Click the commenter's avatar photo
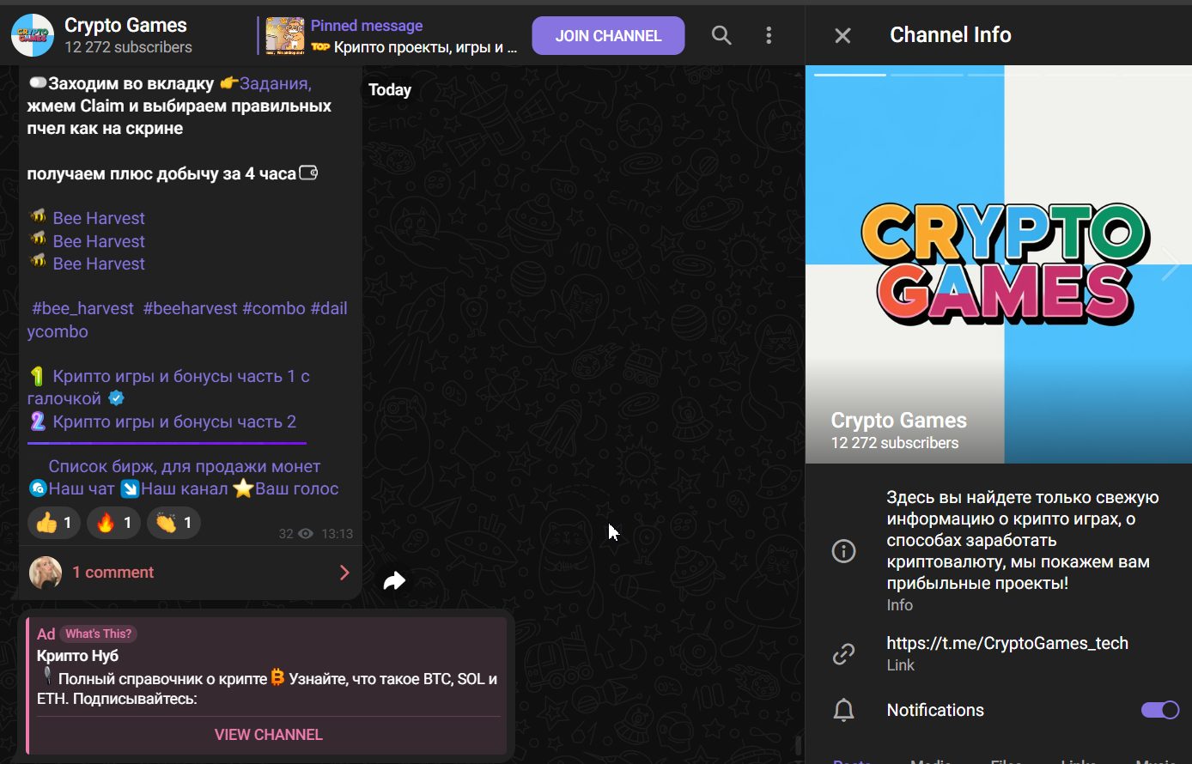 coord(46,573)
